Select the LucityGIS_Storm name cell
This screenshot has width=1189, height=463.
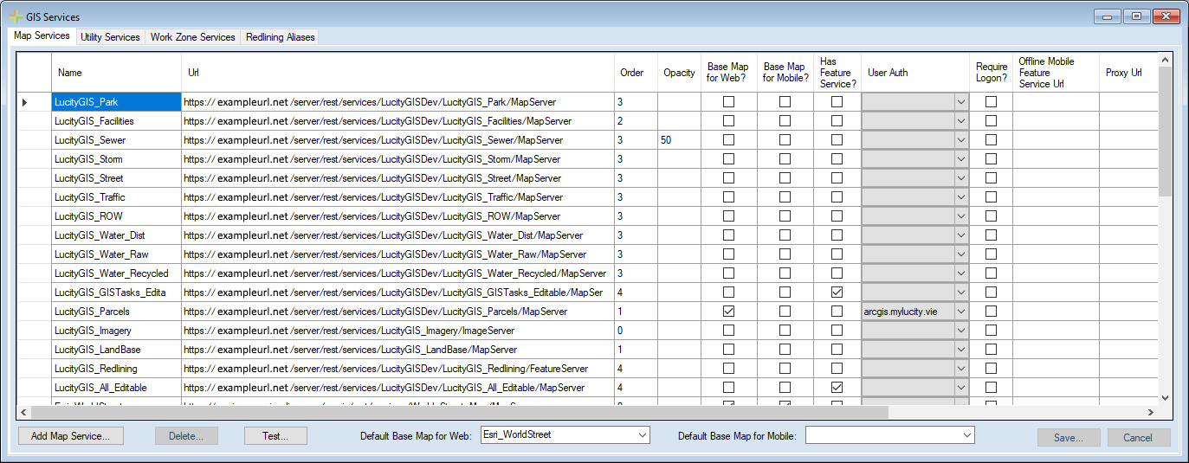click(x=116, y=159)
